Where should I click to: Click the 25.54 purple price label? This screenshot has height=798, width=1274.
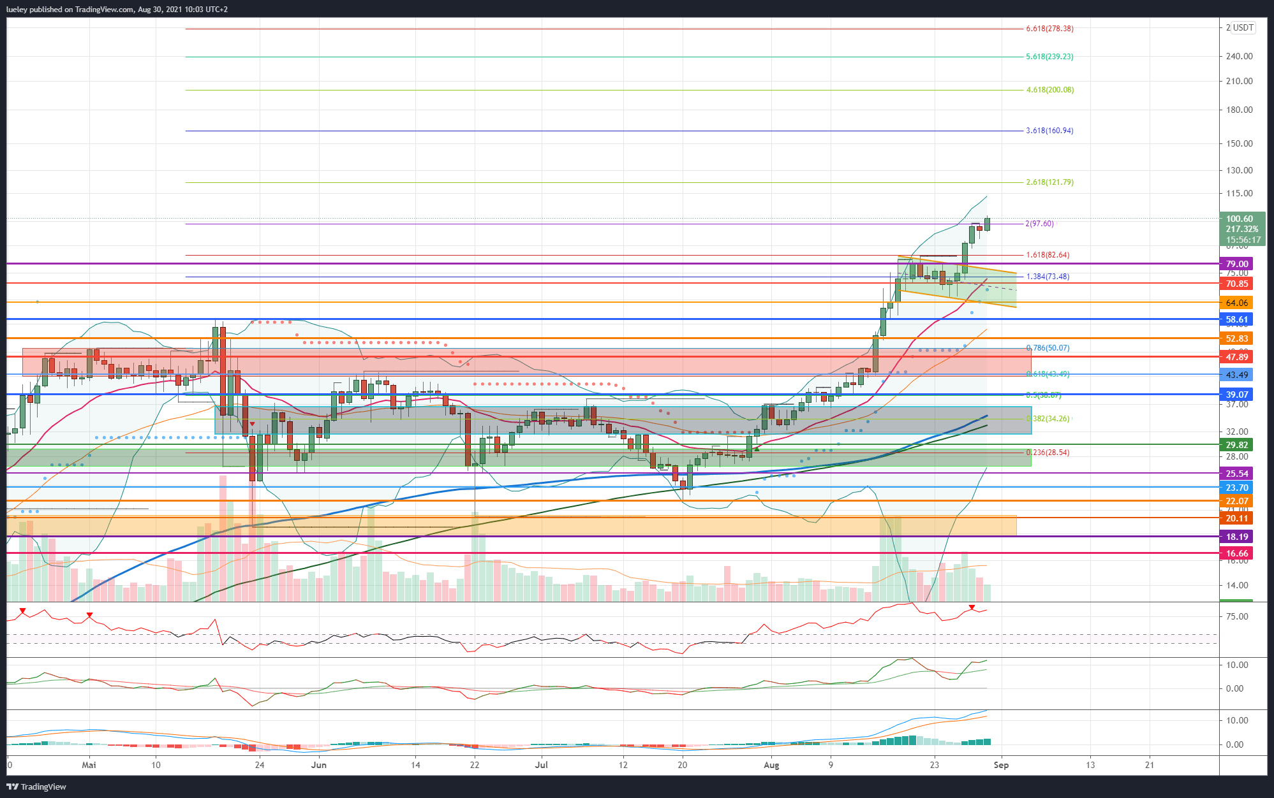coord(1236,474)
